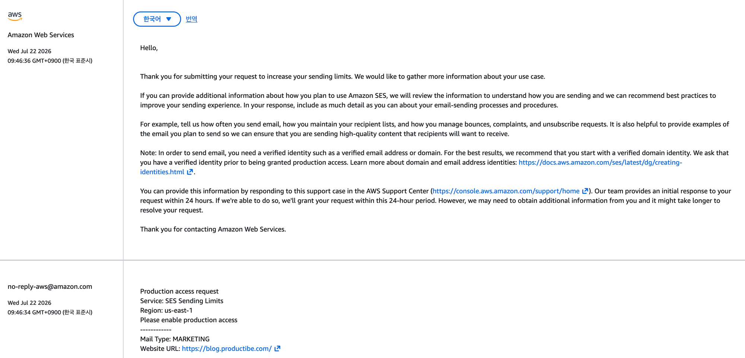Open the AWS Support Center console link
Image resolution: width=745 pixels, height=358 pixels.
(x=506, y=191)
